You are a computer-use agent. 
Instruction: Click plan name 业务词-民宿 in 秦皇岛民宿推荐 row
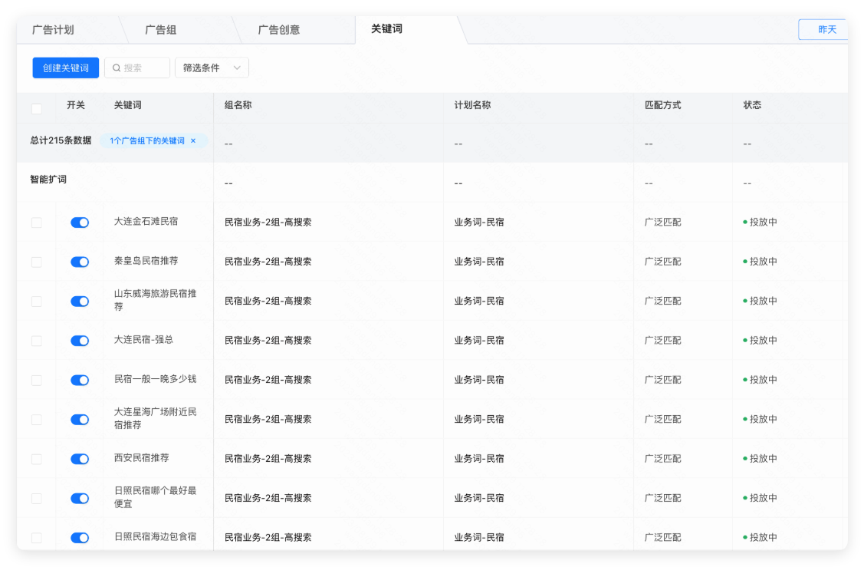[479, 262]
